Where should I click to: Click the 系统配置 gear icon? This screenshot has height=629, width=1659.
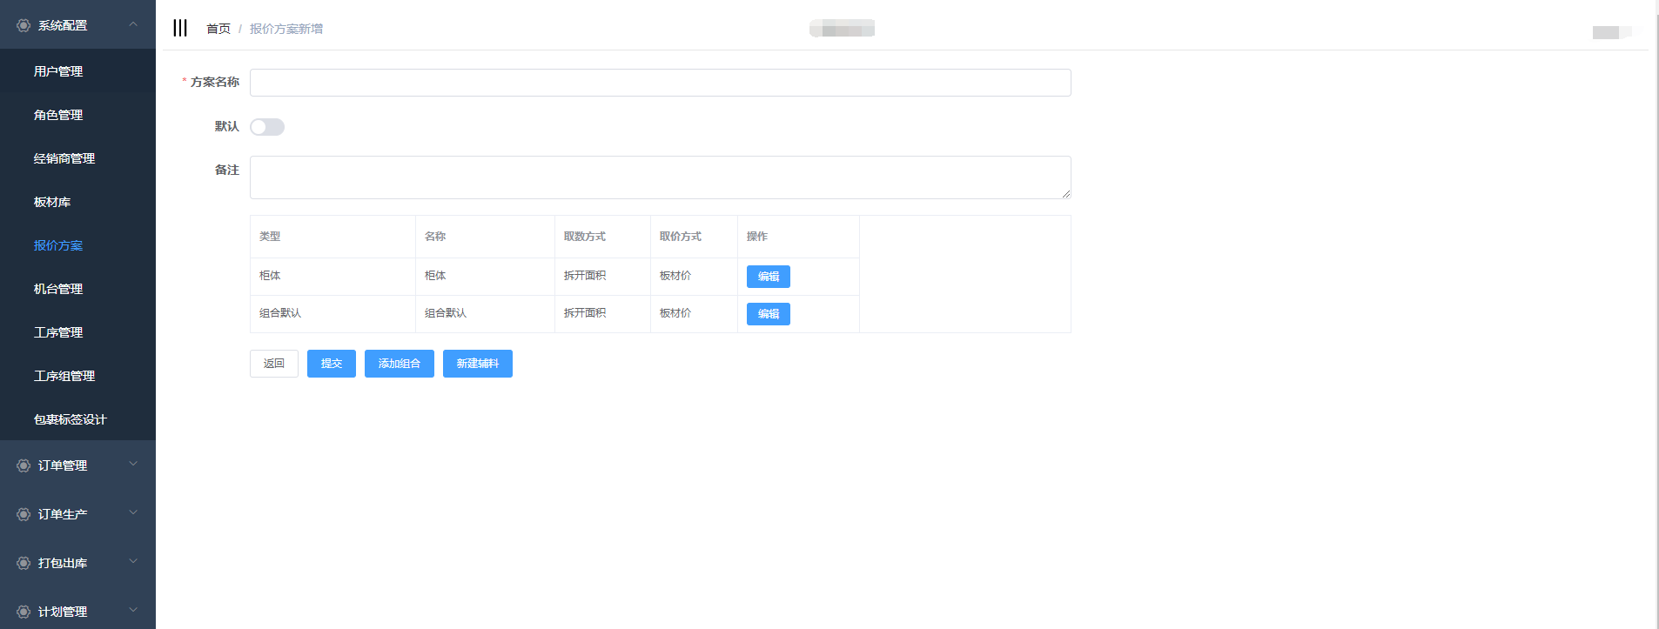tap(24, 25)
